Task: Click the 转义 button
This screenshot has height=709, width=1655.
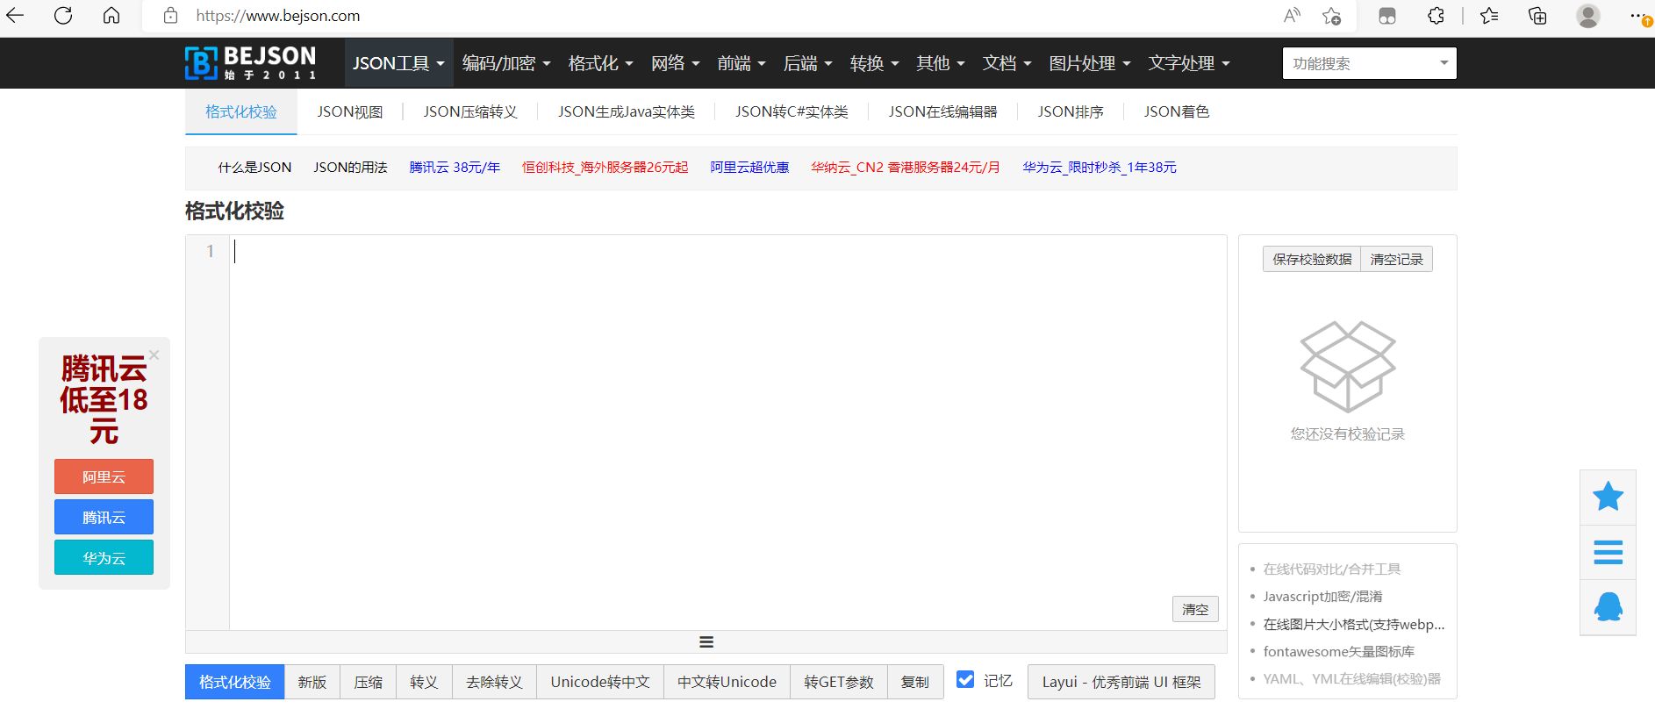Action: click(x=424, y=682)
